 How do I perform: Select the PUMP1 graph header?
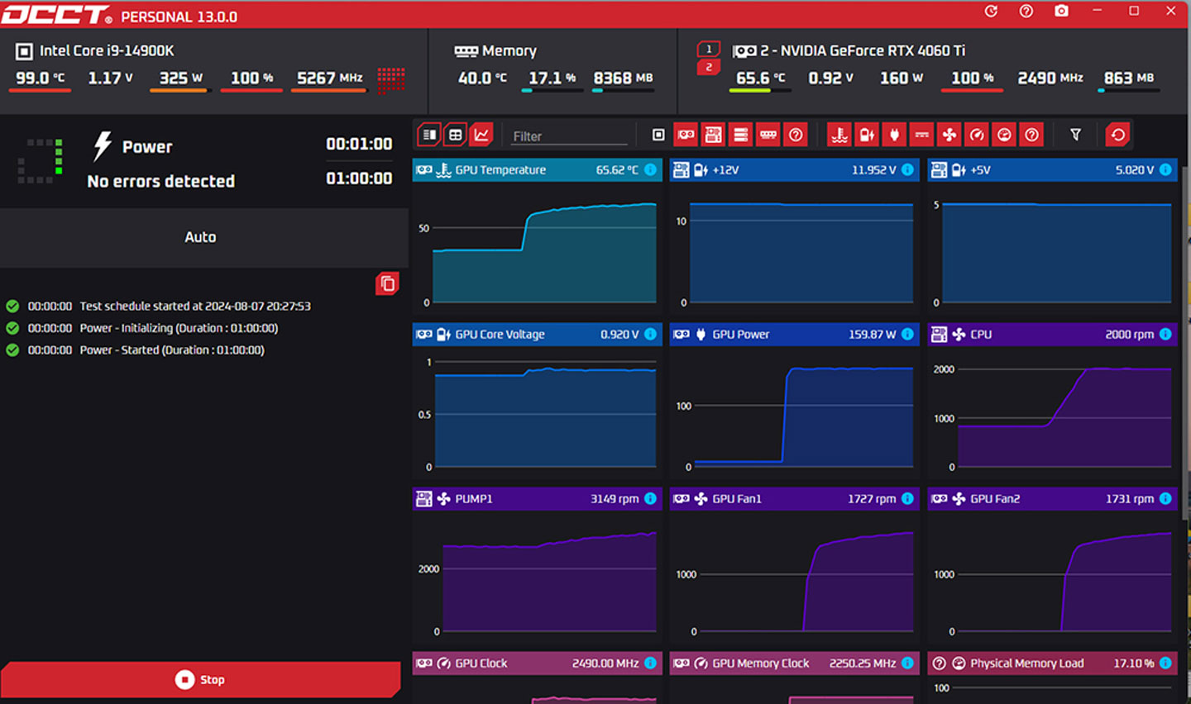[x=537, y=499]
